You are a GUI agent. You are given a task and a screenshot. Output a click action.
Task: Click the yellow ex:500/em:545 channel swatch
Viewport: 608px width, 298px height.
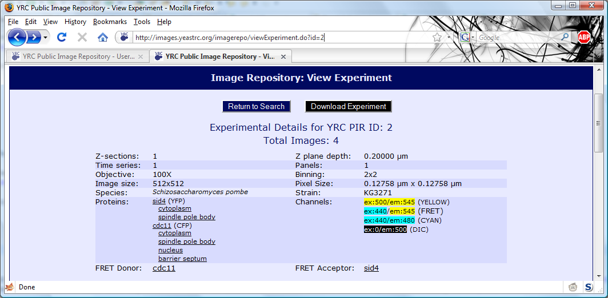coord(389,202)
